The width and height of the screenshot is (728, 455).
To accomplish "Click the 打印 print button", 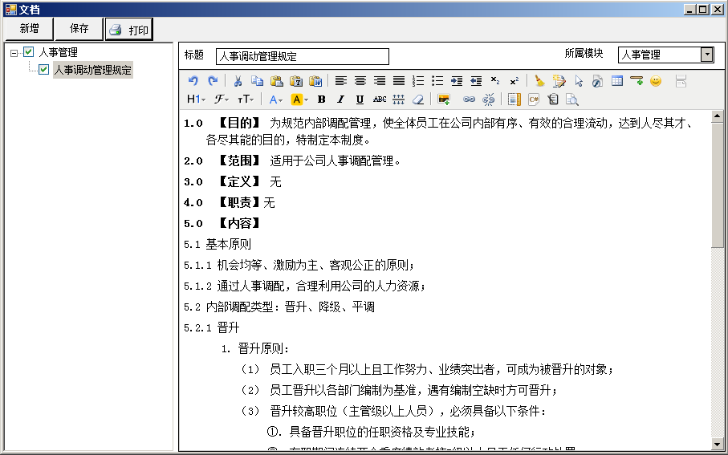I will [x=129, y=30].
